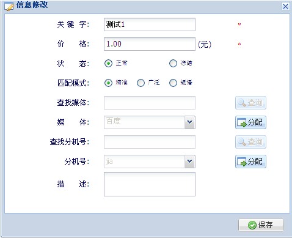This screenshot has height=238, width=292.
Task: Click into the 描述 text area
Action: (x=150, y=184)
